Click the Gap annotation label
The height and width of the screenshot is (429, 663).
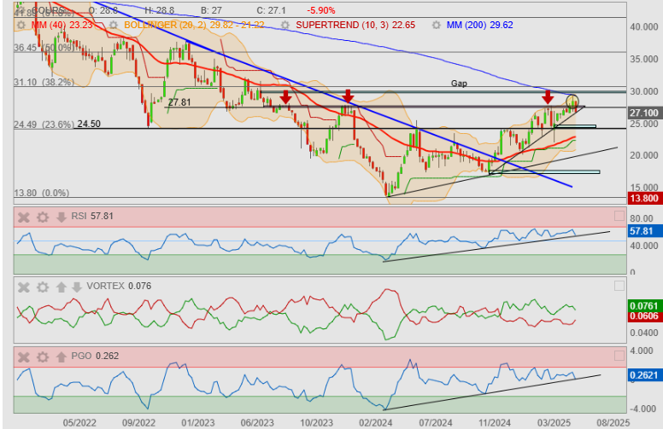pos(459,84)
